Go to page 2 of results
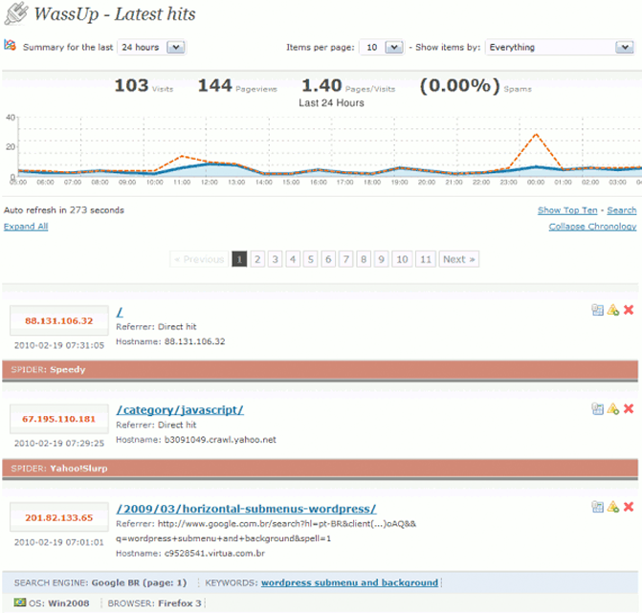 point(256,259)
